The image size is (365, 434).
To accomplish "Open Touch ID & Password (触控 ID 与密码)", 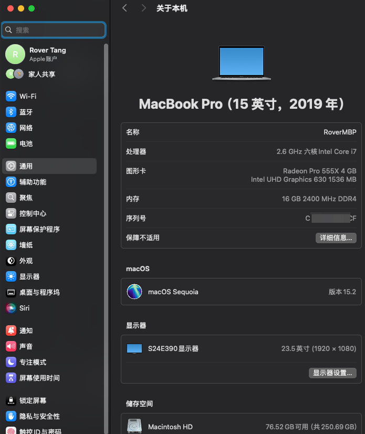I will (x=49, y=430).
